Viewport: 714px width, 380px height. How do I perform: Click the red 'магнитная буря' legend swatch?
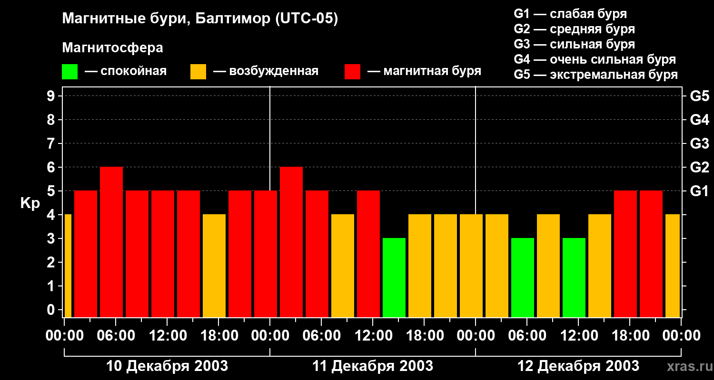tap(352, 72)
